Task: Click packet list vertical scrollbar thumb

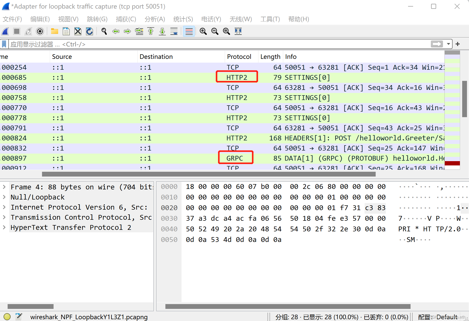Action: [464, 99]
